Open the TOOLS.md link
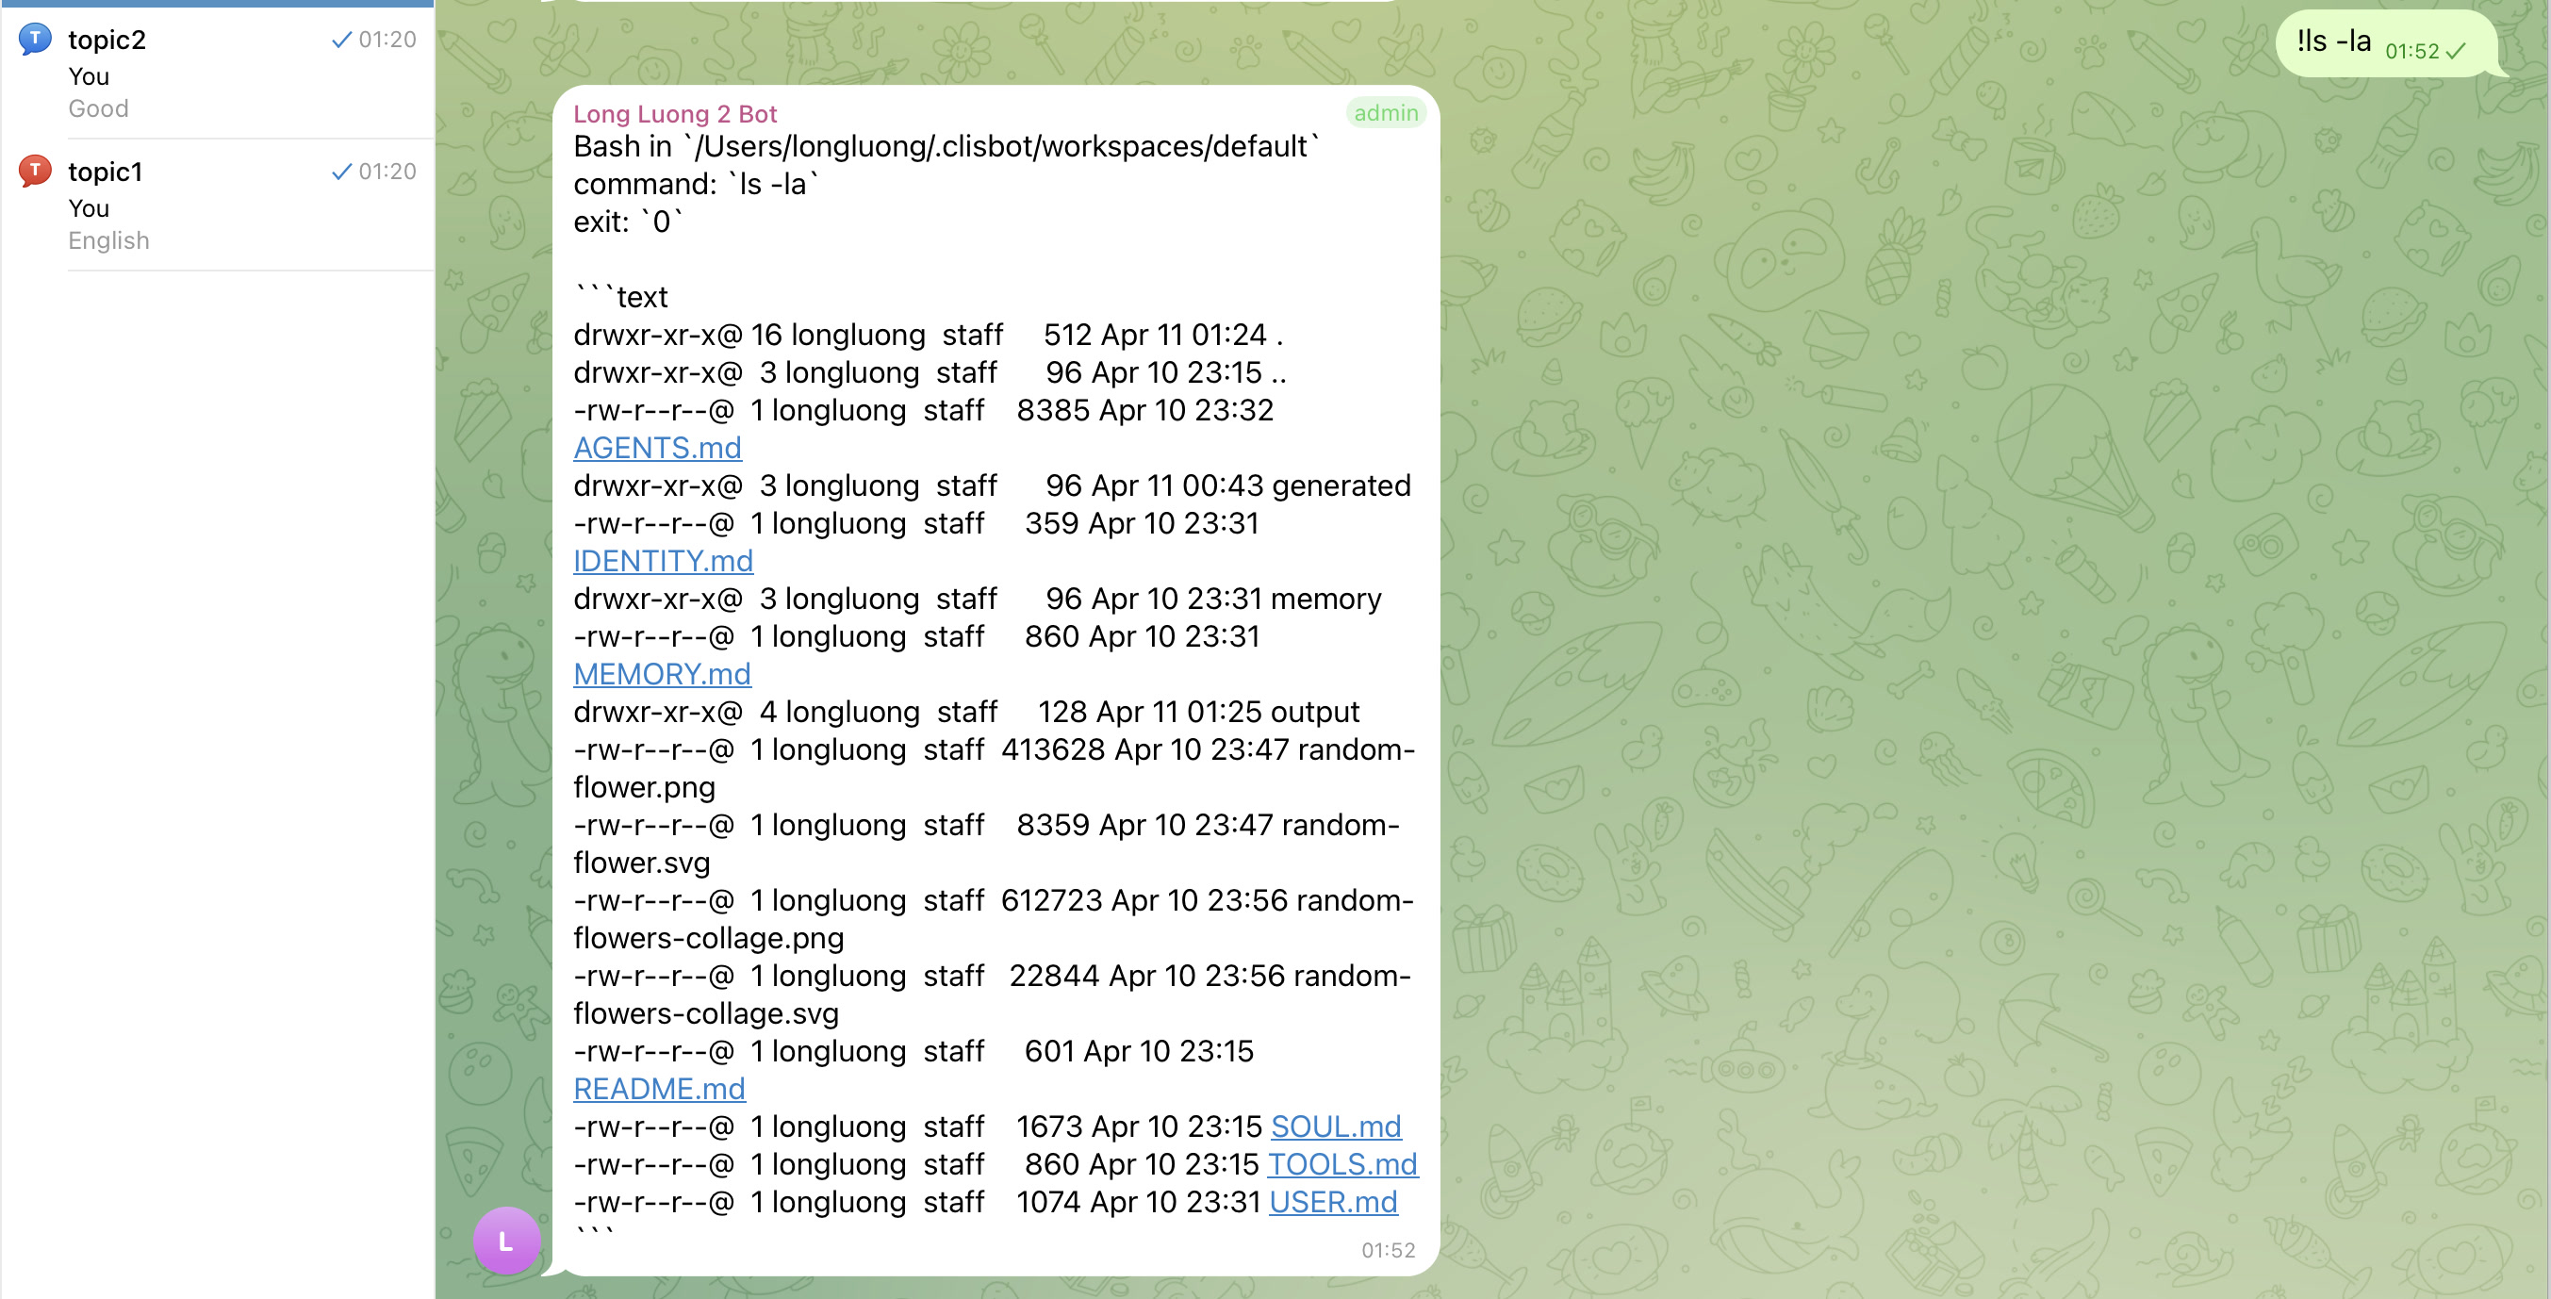The width and height of the screenshot is (2551, 1299). (x=1341, y=1164)
